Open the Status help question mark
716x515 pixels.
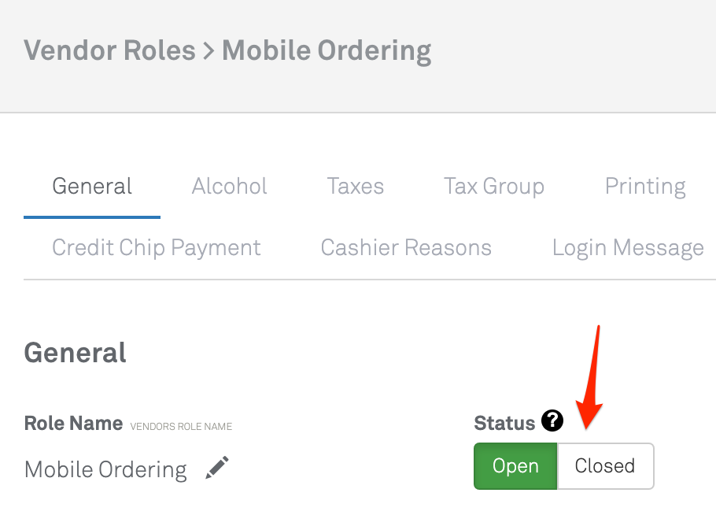(552, 423)
